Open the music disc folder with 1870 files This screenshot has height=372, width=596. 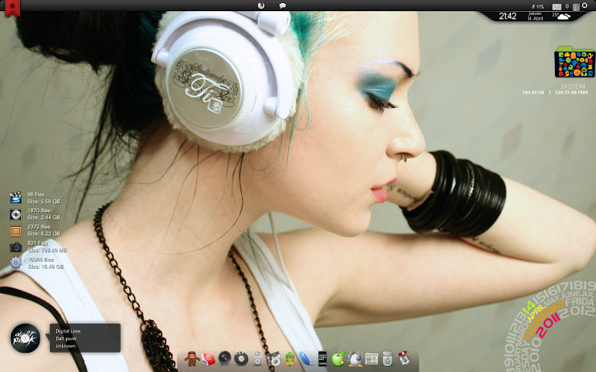coord(15,214)
